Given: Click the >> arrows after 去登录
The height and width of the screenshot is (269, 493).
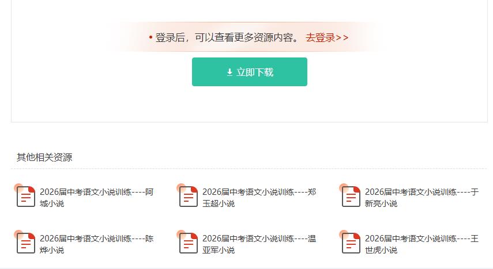Looking at the screenshot, I should (x=343, y=37).
